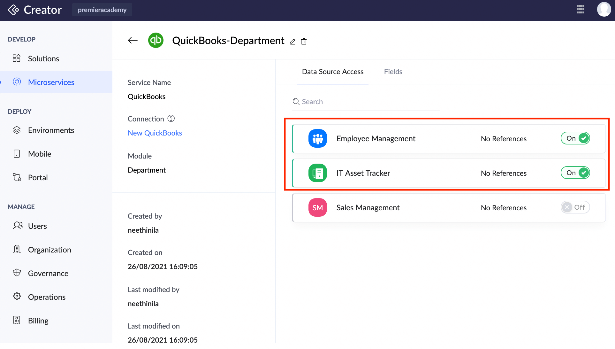Click the Governance shield icon
Viewport: 615px width, 349px height.
tap(17, 273)
